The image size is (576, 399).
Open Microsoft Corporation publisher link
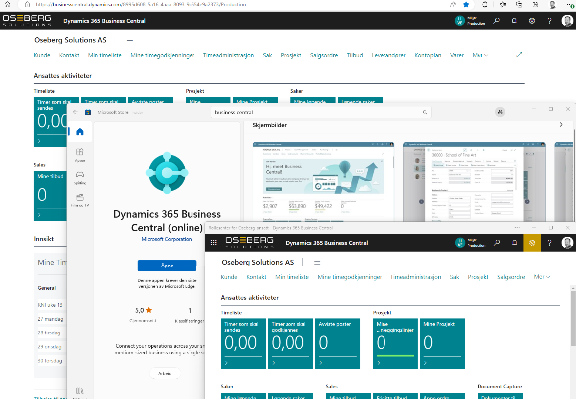tap(167, 239)
